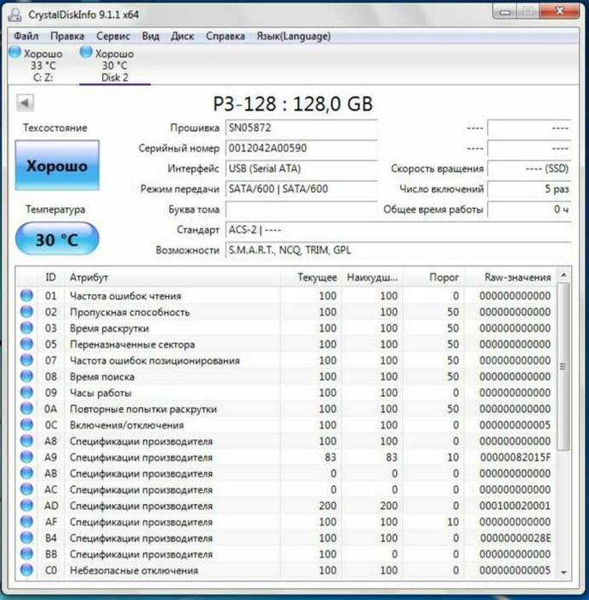Click status icon of attribute 07
This screenshot has width=589, height=600.
27,360
